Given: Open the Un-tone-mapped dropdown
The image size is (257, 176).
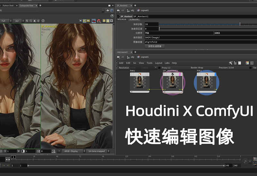Looking at the screenshot, I should (x=98, y=151).
